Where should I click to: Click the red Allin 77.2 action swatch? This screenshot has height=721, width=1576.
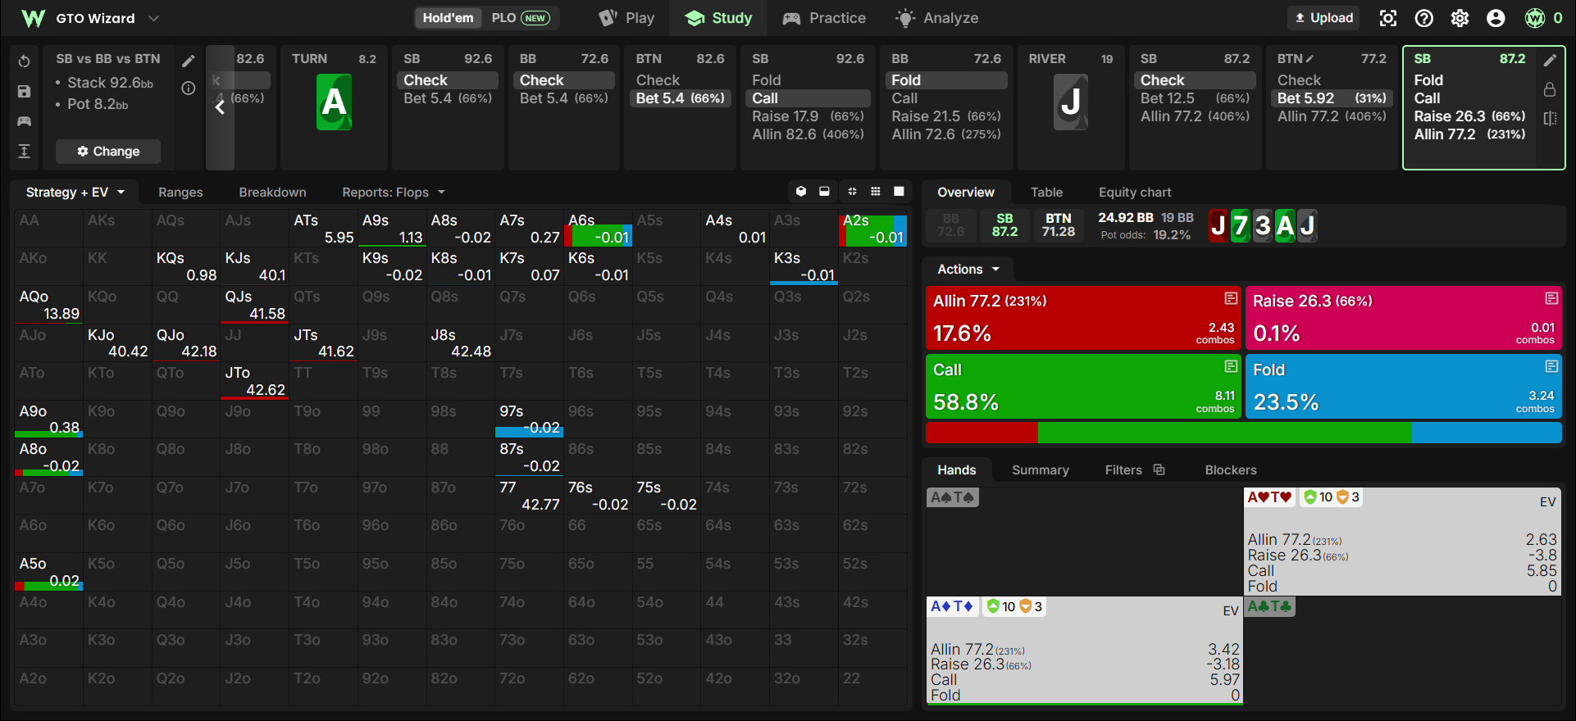[1083, 318]
